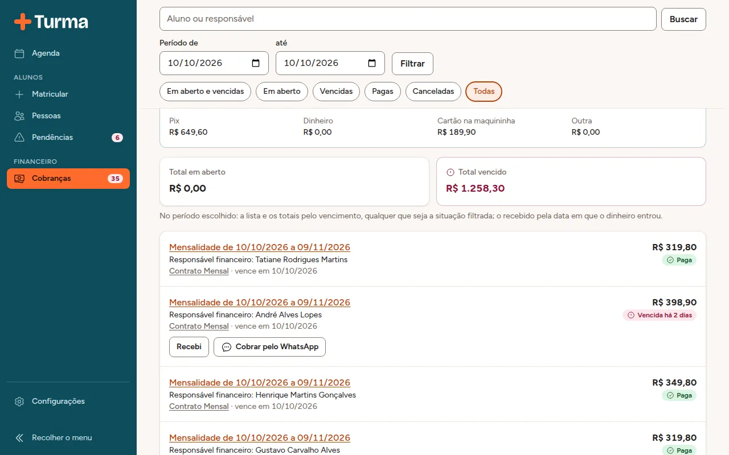
Task: Open Contrato Mensal link for Tatiane
Action: tap(199, 271)
